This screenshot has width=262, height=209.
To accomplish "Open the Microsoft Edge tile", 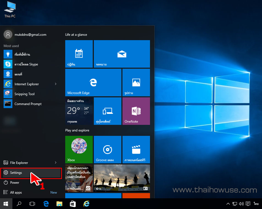I will [x=93, y=82].
